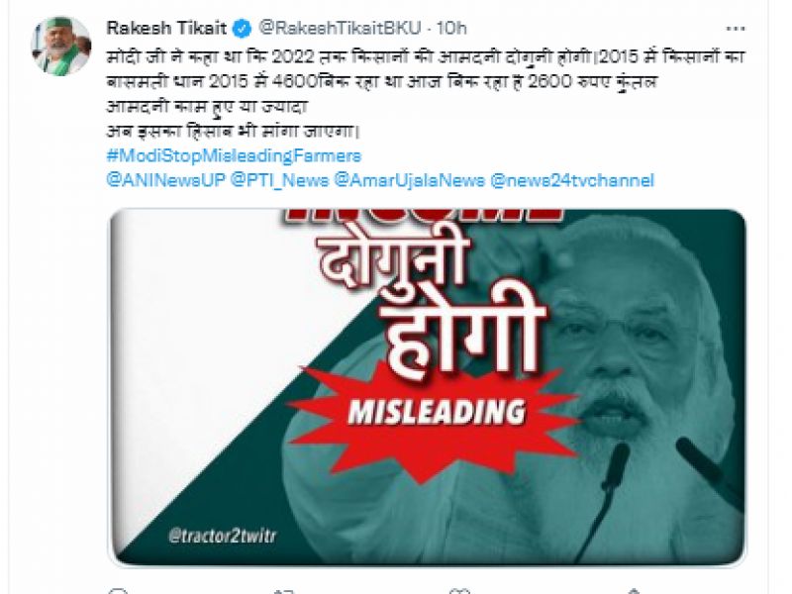
Task: Click the blue verified badge
Action: point(242,29)
